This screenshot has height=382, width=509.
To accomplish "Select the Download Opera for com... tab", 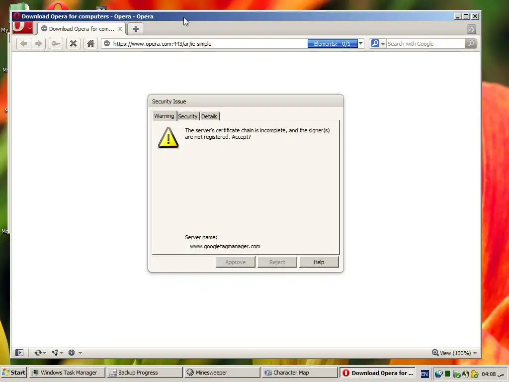I will [82, 29].
